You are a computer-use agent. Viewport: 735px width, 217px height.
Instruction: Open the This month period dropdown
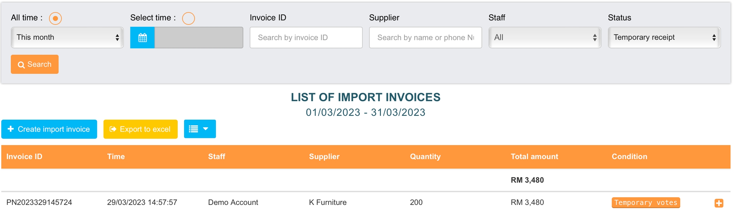[67, 38]
